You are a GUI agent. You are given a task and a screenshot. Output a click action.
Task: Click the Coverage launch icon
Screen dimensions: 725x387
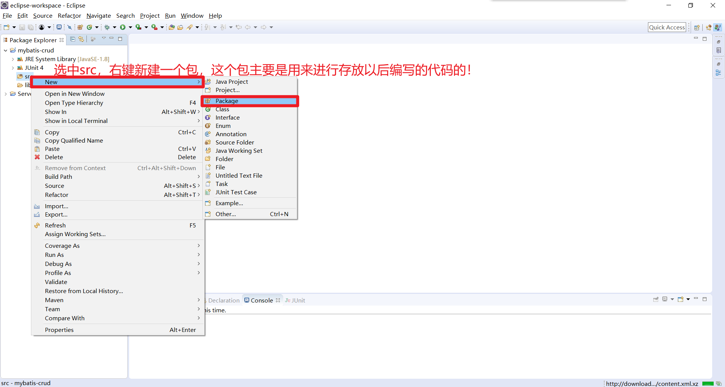click(139, 27)
